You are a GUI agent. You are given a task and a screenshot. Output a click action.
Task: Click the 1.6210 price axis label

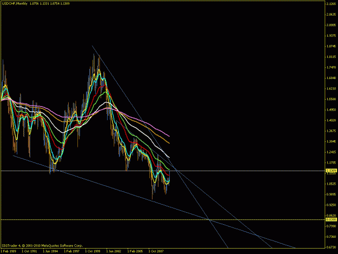pos(332,88)
